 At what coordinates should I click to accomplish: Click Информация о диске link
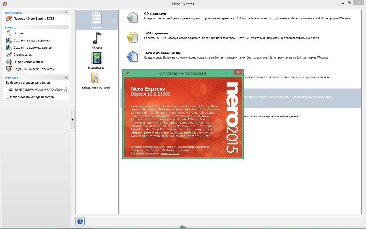tap(28, 62)
